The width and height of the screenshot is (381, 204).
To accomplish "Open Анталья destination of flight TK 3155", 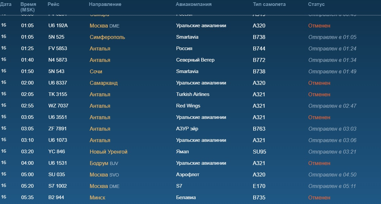I will coord(100,94).
